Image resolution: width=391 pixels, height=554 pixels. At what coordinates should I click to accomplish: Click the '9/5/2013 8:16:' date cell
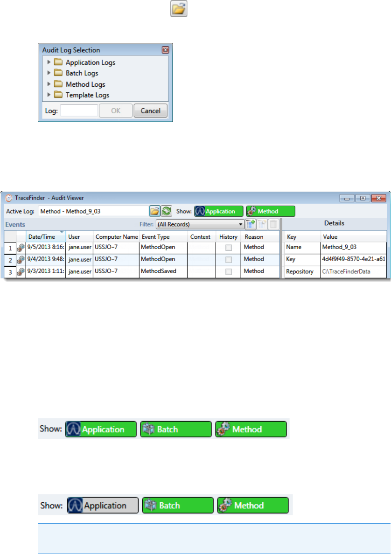[x=46, y=247]
